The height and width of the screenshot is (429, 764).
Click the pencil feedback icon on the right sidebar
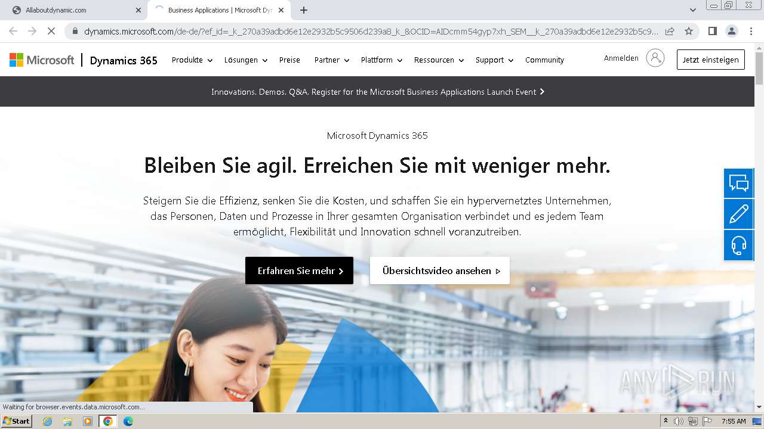[x=739, y=214]
